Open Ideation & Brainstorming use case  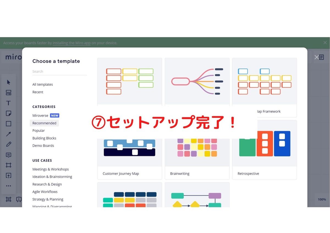(52, 177)
